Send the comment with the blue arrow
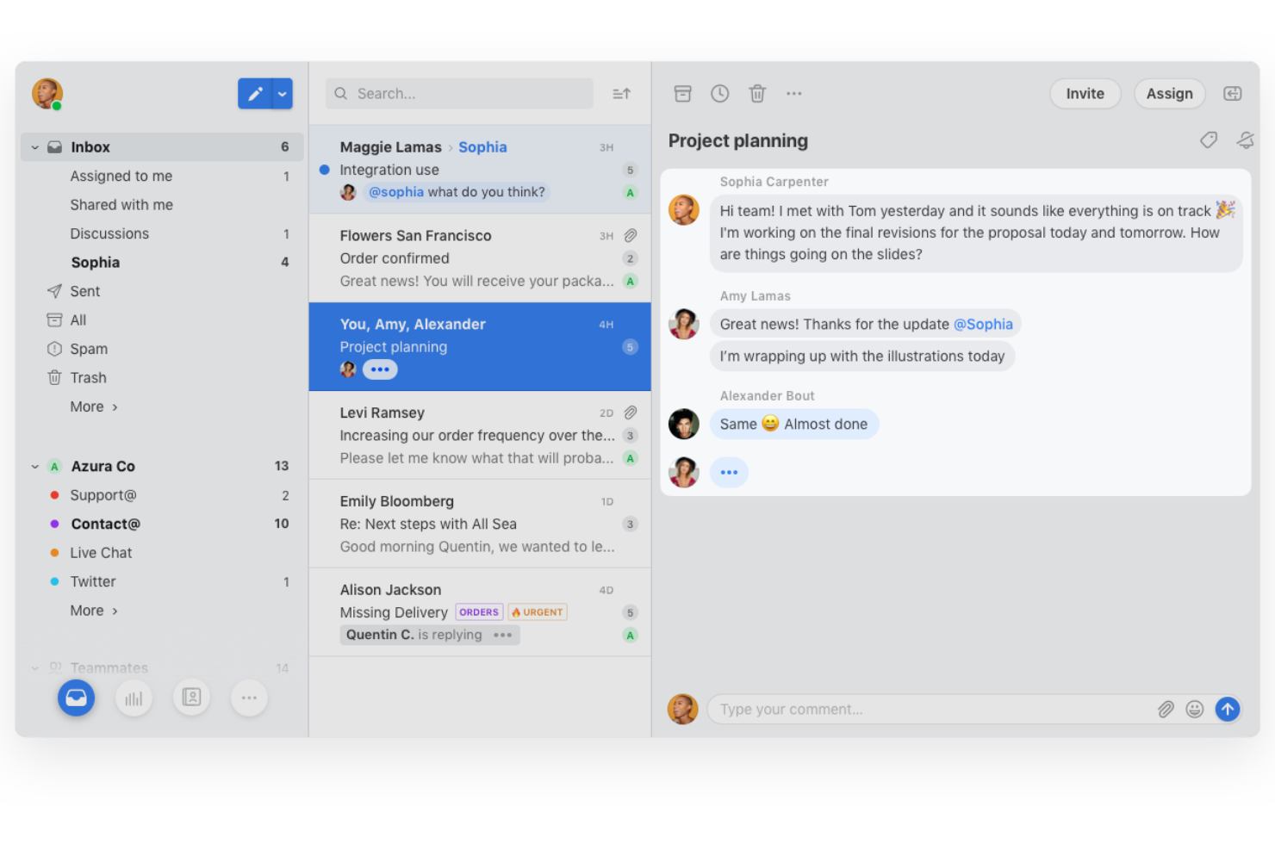The image size is (1275, 850). point(1228,709)
